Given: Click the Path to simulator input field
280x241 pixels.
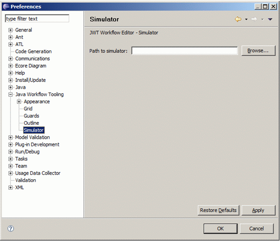Looking at the screenshot, I should pyautogui.click(x=185, y=51).
